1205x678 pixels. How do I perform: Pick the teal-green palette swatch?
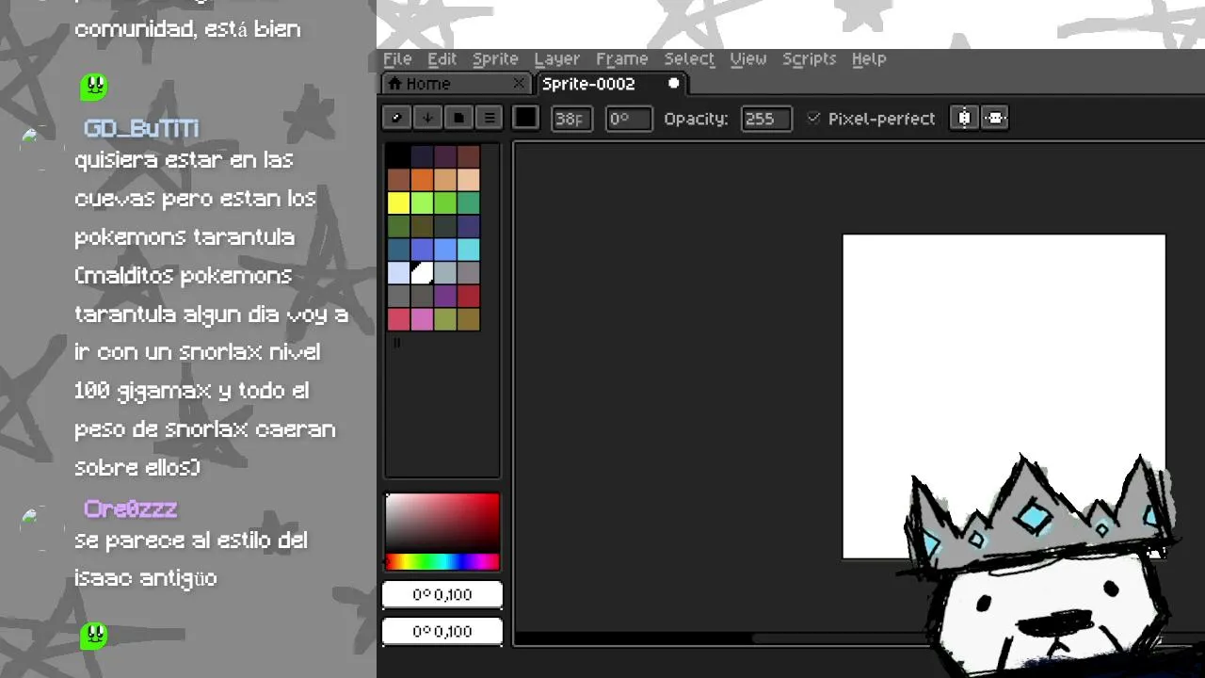(x=469, y=203)
